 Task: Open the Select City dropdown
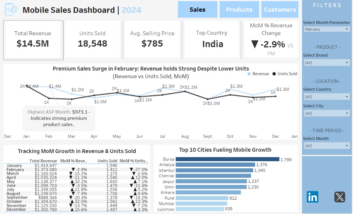click(327, 113)
